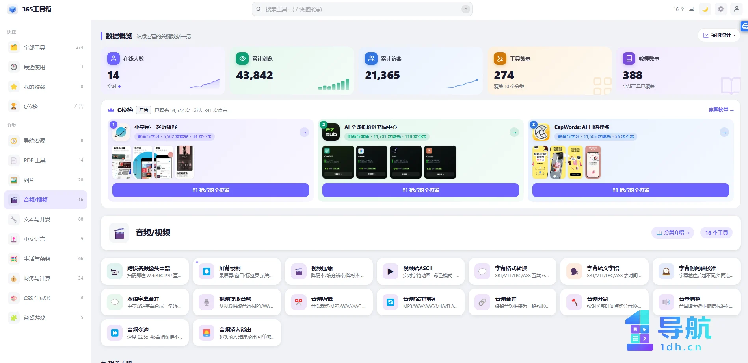Click the arrow on AI 全球低价区充值中心 card

coord(514,132)
